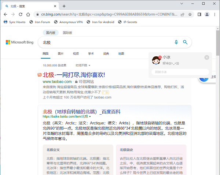
Task: Go to the browser home page icon
Action: (x=29, y=15)
